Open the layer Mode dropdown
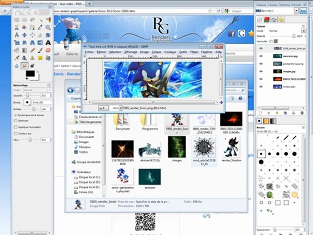 (x=304, y=31)
